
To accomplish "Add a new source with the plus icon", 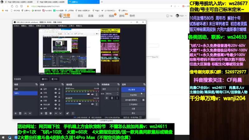I will (41, 113).
